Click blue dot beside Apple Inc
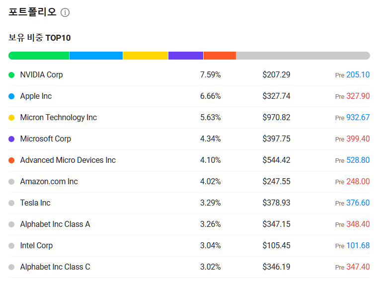The image size is (378, 282). tap(11, 96)
